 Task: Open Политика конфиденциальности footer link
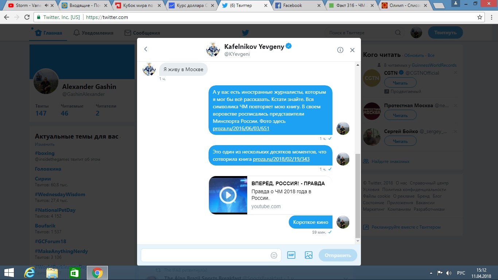pyautogui.click(x=414, y=190)
